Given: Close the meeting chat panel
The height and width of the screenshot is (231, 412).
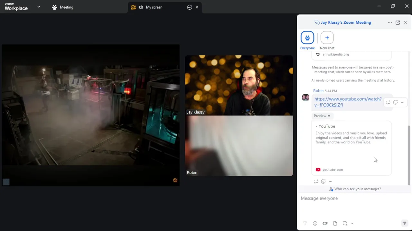Looking at the screenshot, I should click(x=406, y=22).
